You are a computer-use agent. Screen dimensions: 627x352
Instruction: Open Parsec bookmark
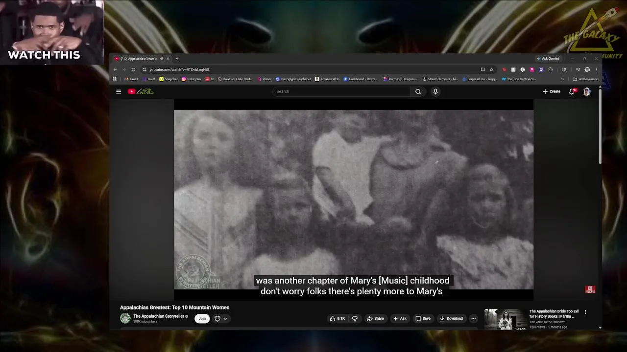coord(265,79)
